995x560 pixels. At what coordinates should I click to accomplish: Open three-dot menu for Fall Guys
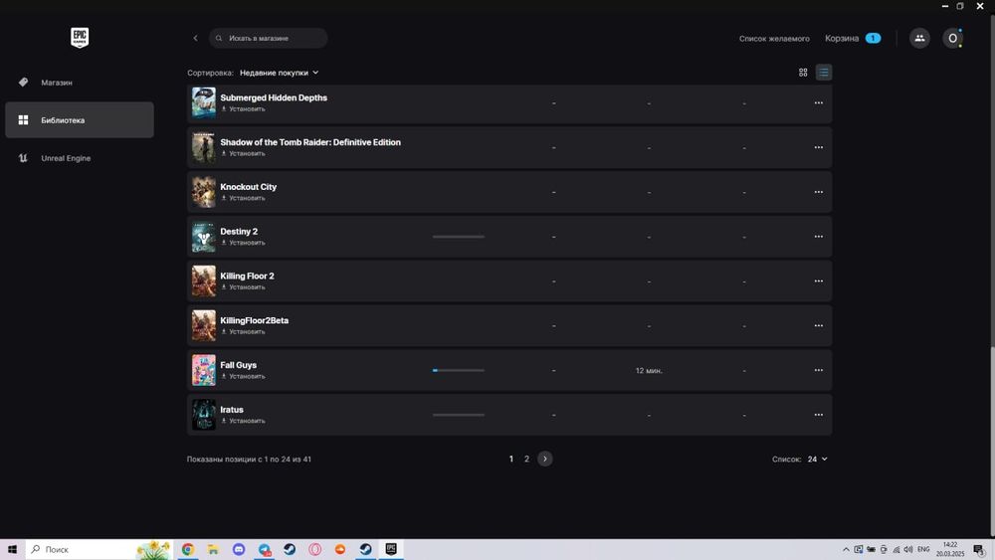click(x=819, y=370)
